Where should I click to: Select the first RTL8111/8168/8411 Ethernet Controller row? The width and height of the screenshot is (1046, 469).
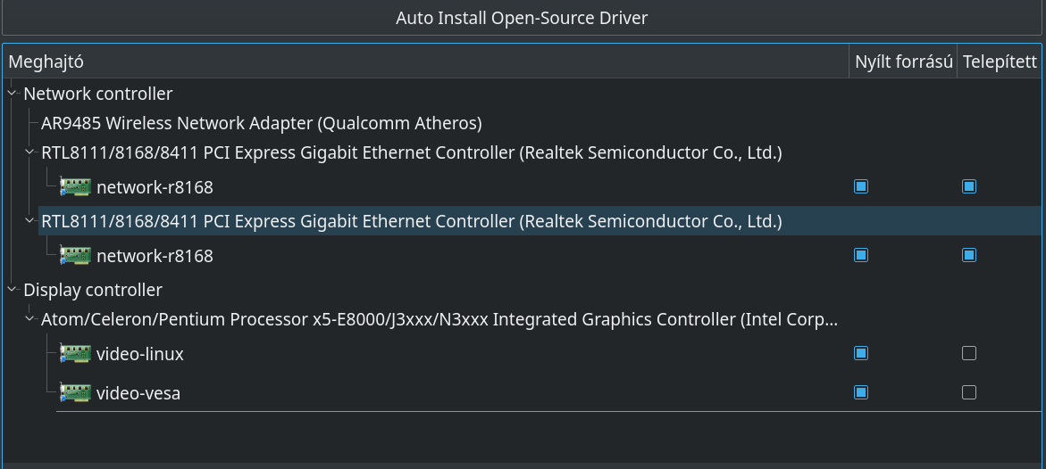(412, 152)
